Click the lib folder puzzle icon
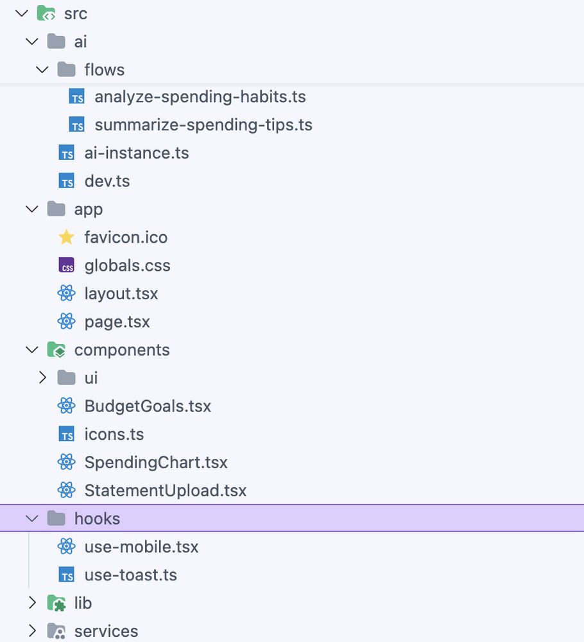 [56, 603]
